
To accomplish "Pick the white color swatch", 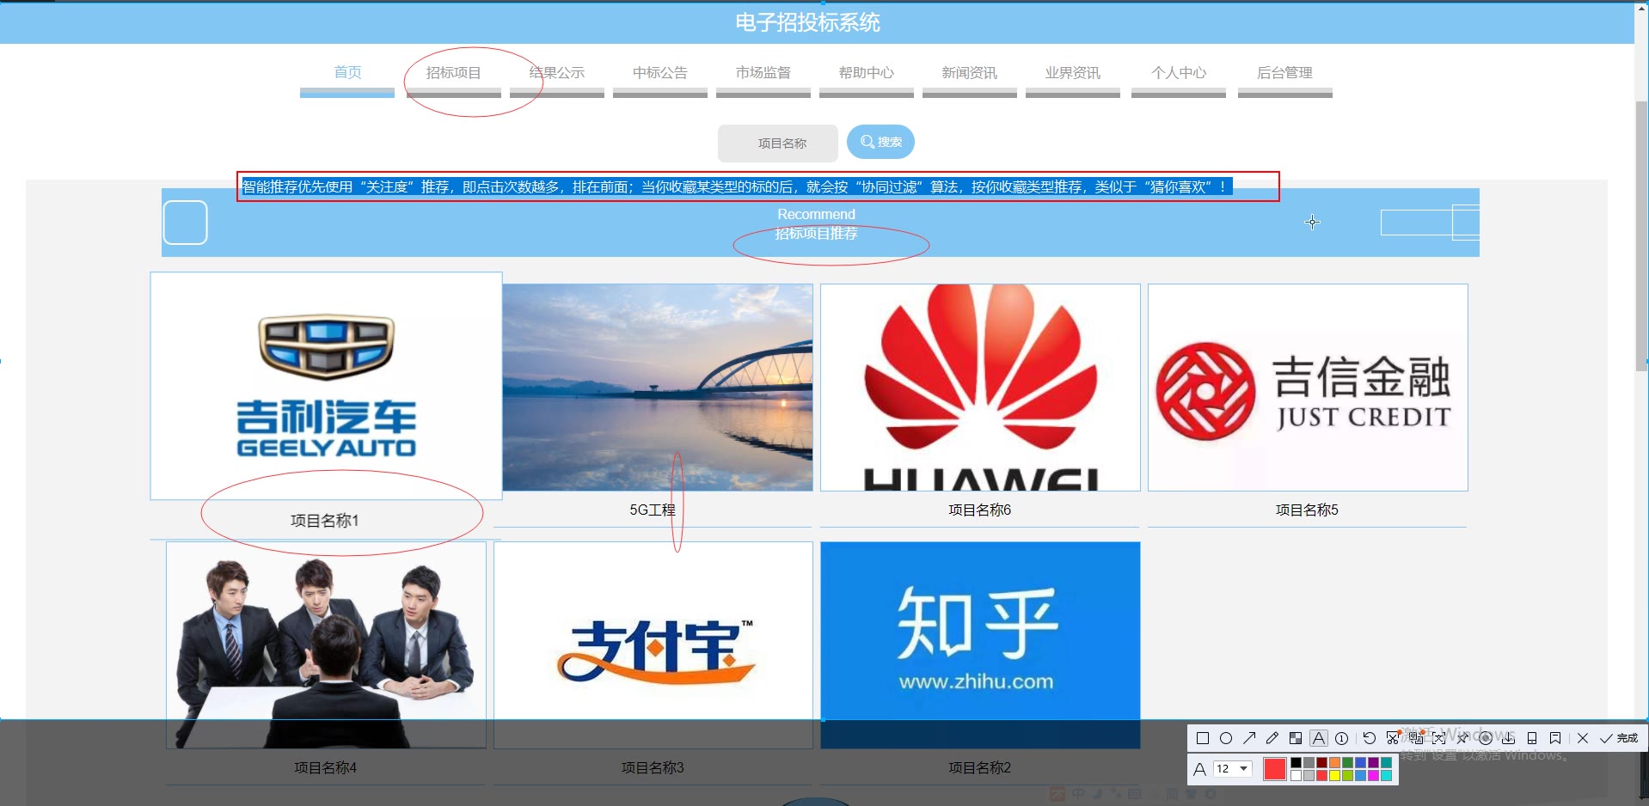I will [x=1296, y=775].
